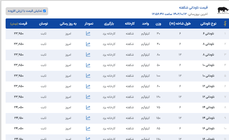Select the نوسان column header

point(43,24)
